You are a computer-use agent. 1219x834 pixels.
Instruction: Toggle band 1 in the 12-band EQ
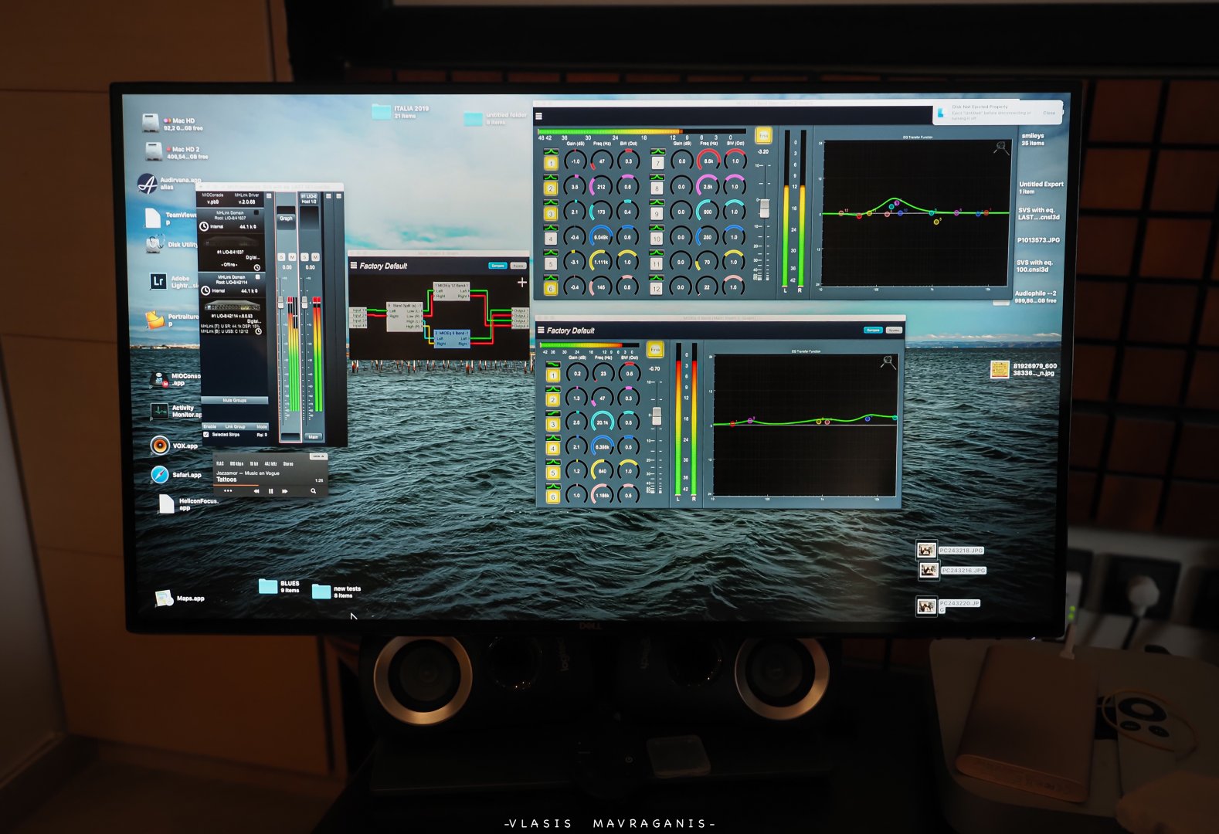551,163
